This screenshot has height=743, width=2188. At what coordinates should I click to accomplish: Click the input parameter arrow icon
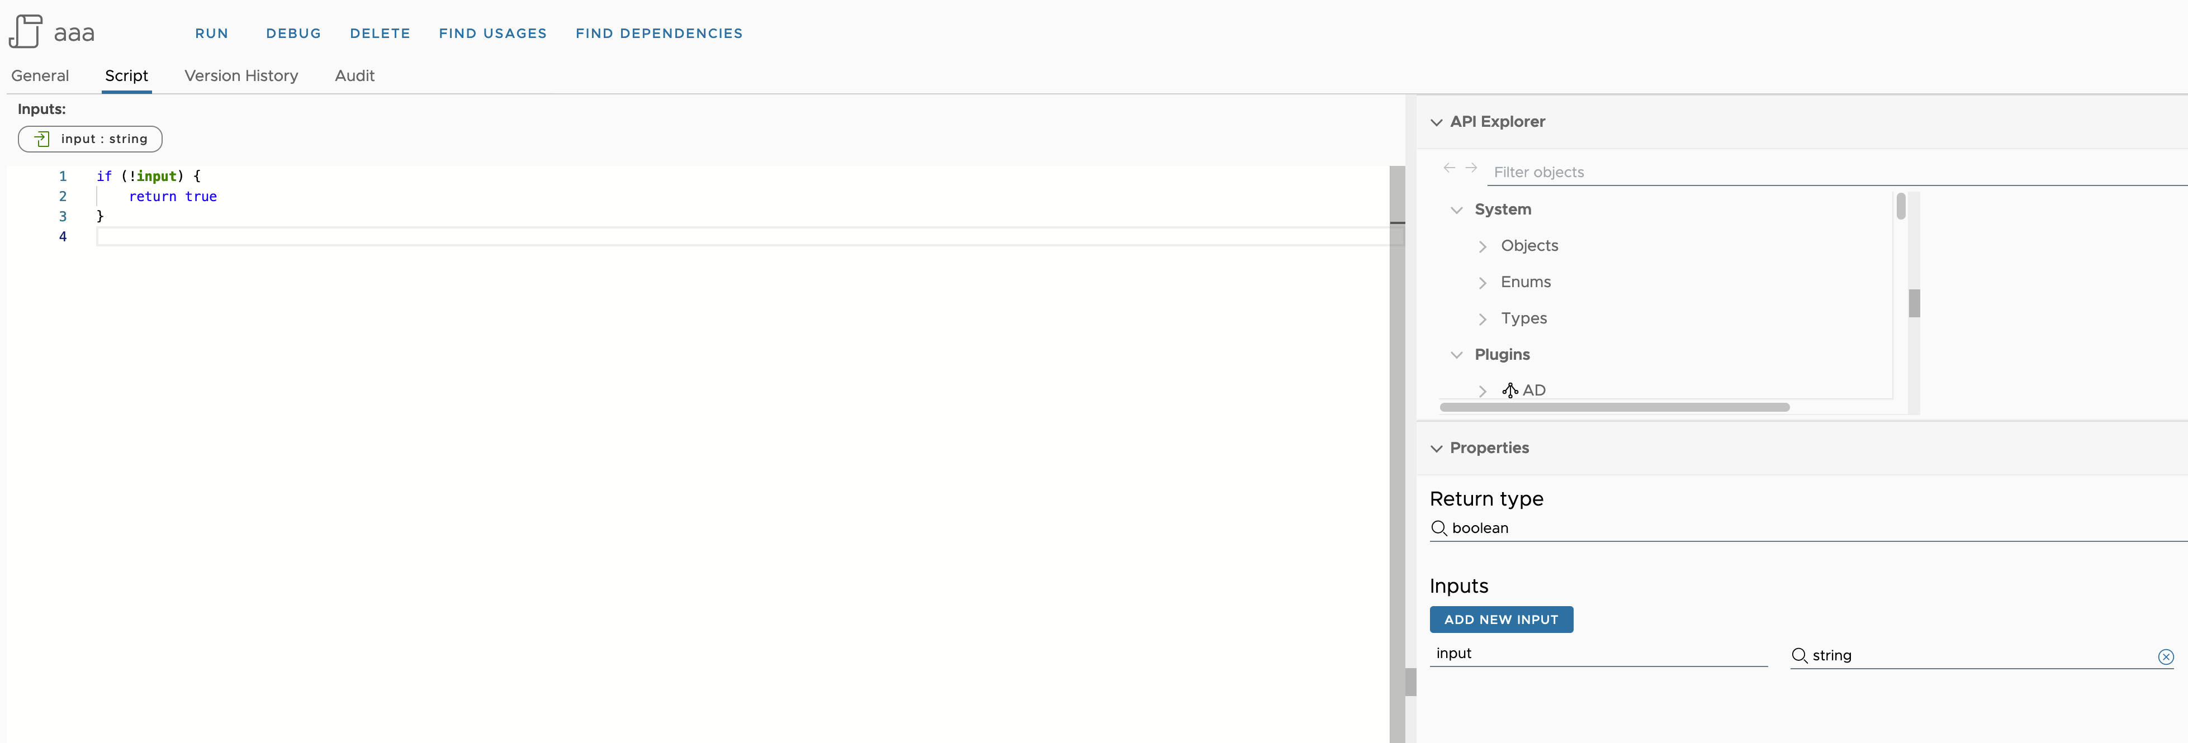pyautogui.click(x=41, y=139)
